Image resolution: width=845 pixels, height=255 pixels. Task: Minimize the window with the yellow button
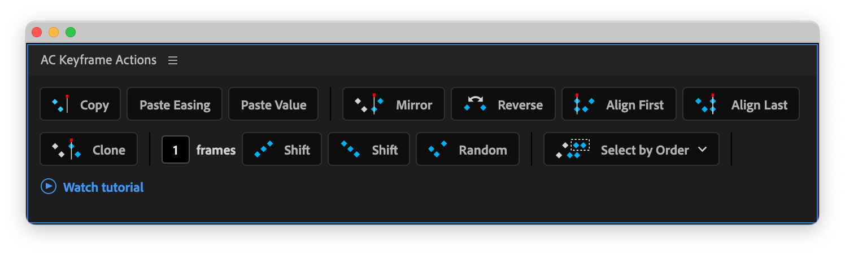pyautogui.click(x=54, y=32)
